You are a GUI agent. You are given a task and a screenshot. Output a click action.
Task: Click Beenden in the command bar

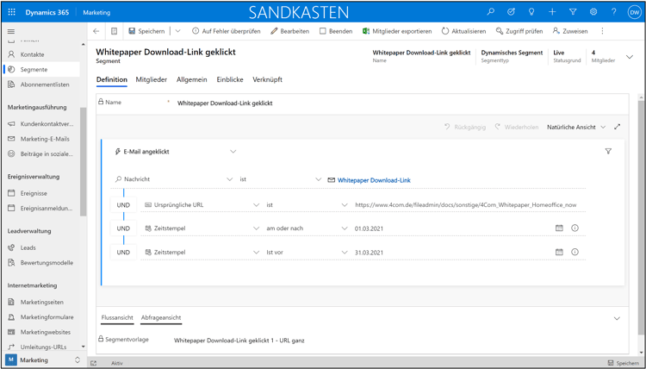[x=336, y=31]
